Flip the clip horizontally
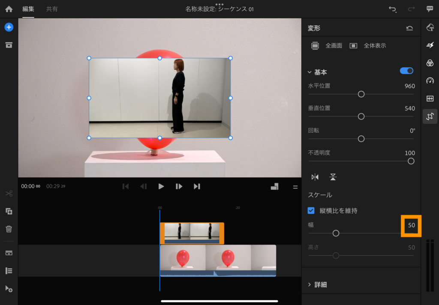Viewport: 439px width, 305px height. coord(315,177)
